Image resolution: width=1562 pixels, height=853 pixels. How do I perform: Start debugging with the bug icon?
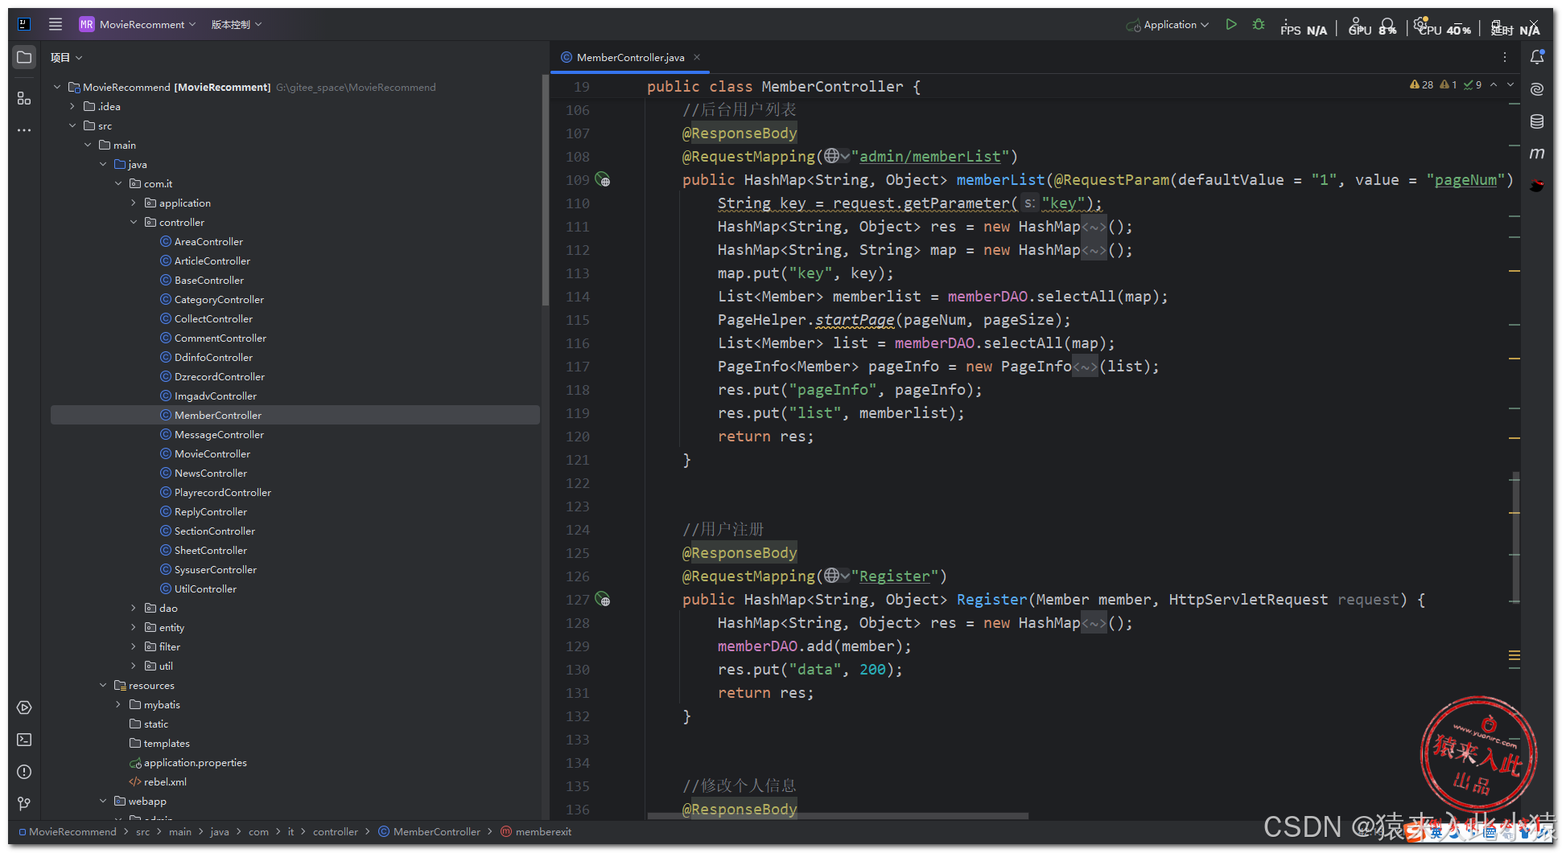point(1259,24)
